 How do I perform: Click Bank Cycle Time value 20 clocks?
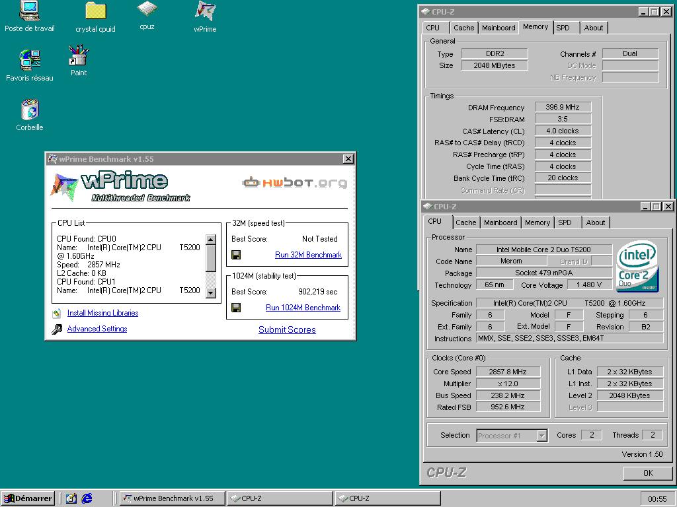(563, 178)
